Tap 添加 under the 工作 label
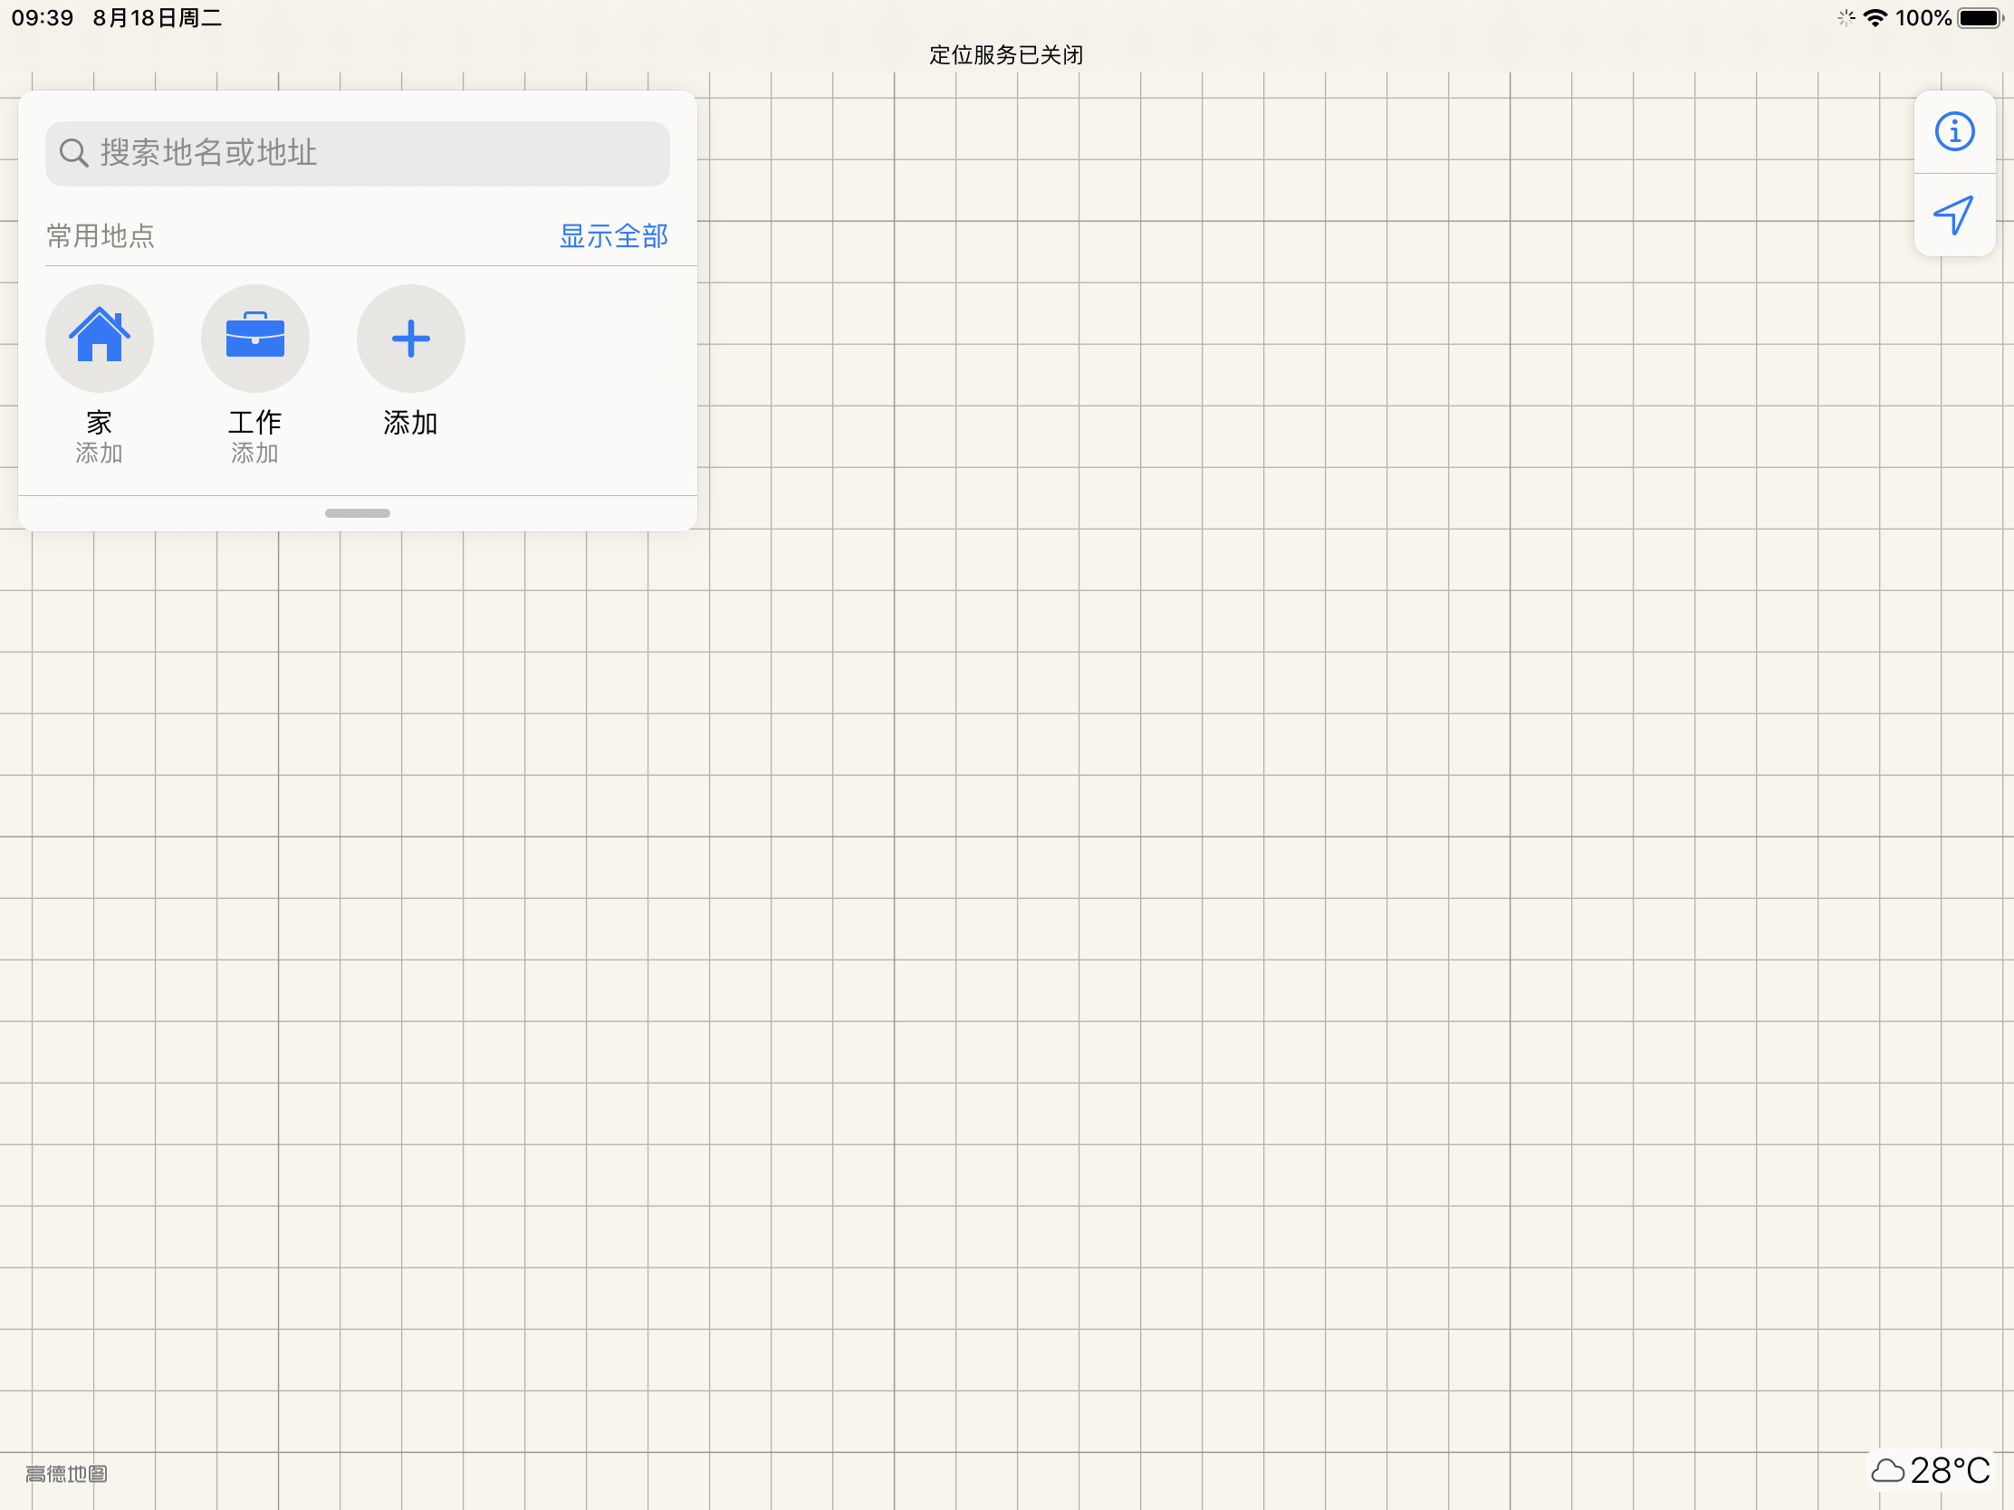 [x=255, y=454]
